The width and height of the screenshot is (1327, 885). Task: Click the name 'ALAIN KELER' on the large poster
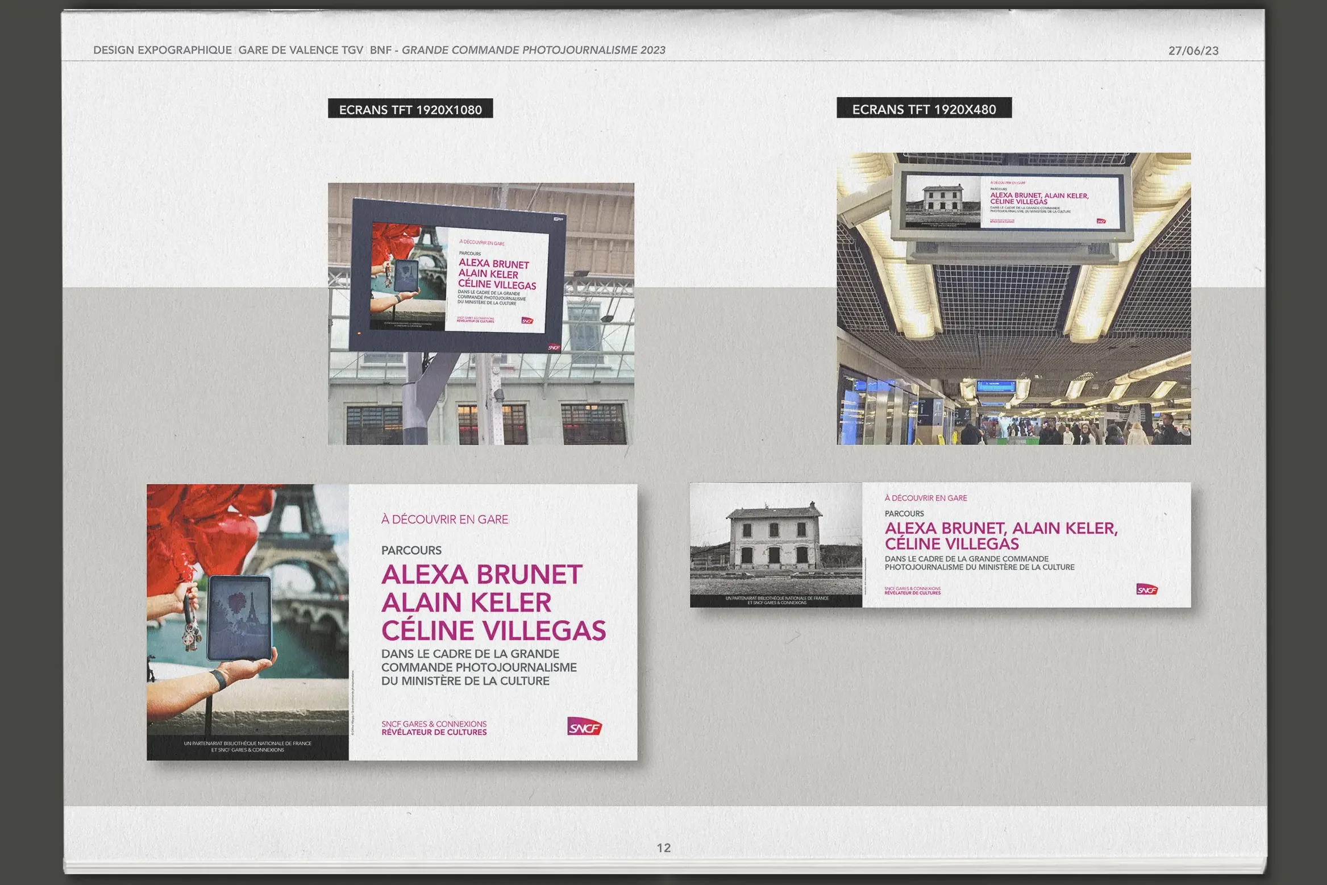467,603
